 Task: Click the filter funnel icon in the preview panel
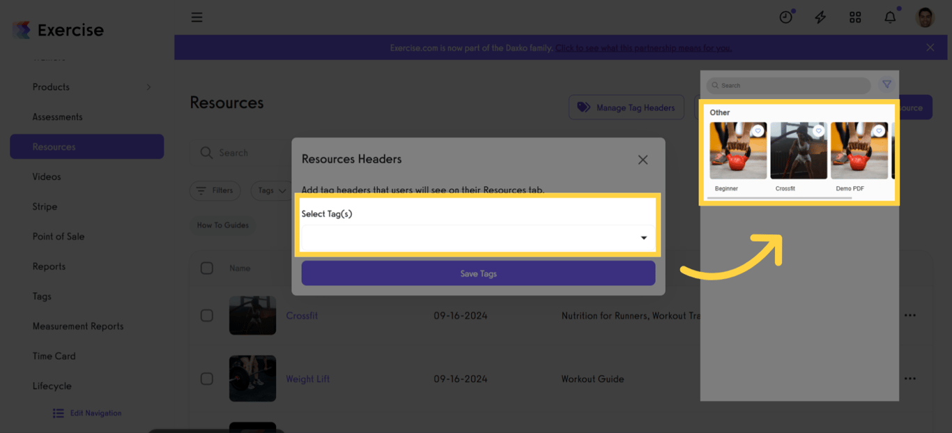click(886, 84)
